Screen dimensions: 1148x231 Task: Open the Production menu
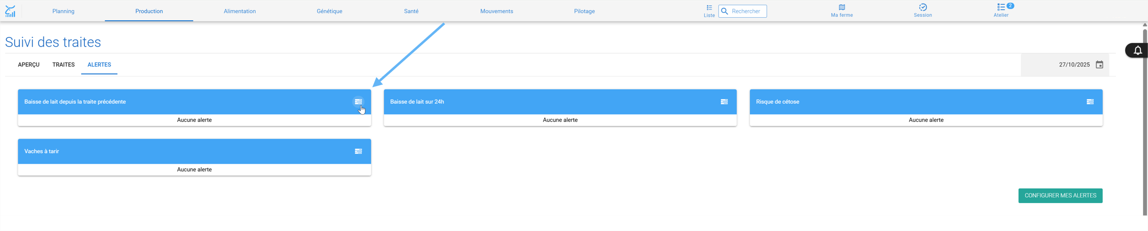coord(149,11)
